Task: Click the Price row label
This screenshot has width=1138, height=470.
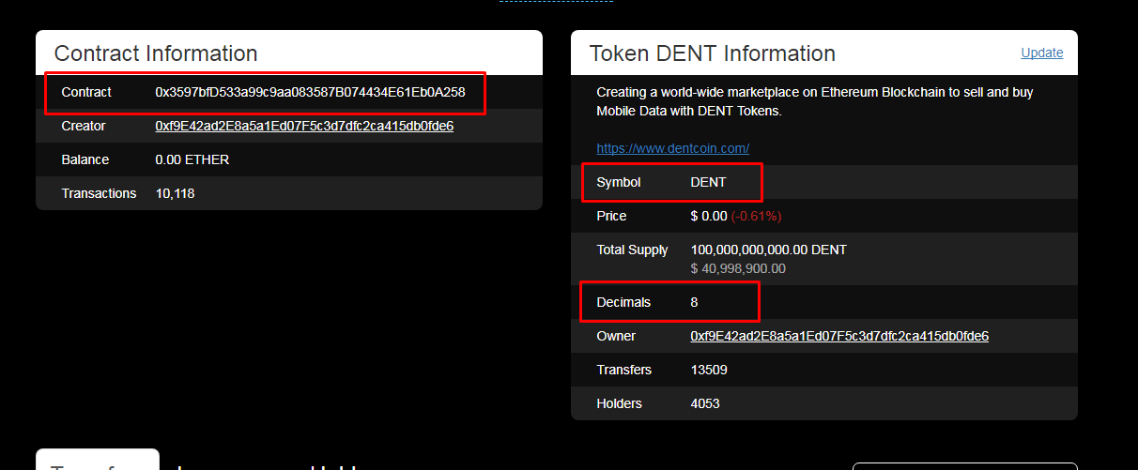Action: tap(611, 216)
